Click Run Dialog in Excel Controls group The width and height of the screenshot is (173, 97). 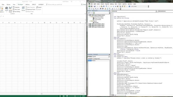point(16,11)
